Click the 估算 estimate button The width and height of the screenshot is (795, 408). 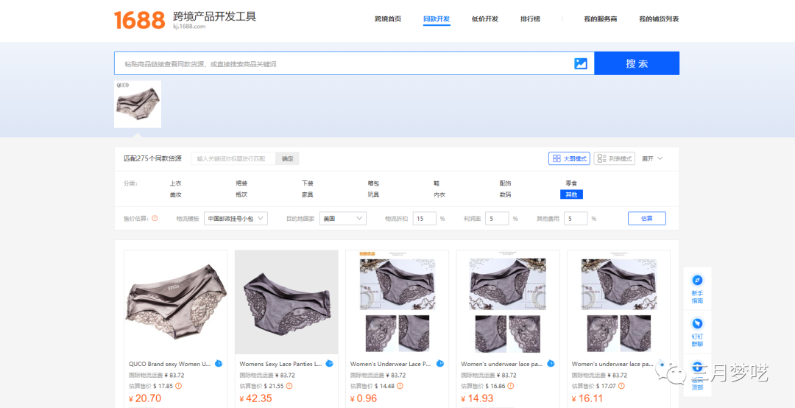[646, 219]
